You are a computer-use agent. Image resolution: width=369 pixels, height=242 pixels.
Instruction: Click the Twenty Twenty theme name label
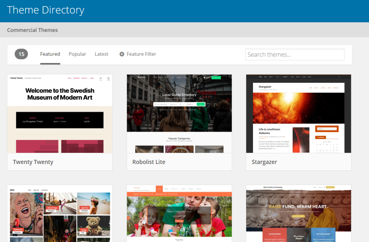coord(33,162)
